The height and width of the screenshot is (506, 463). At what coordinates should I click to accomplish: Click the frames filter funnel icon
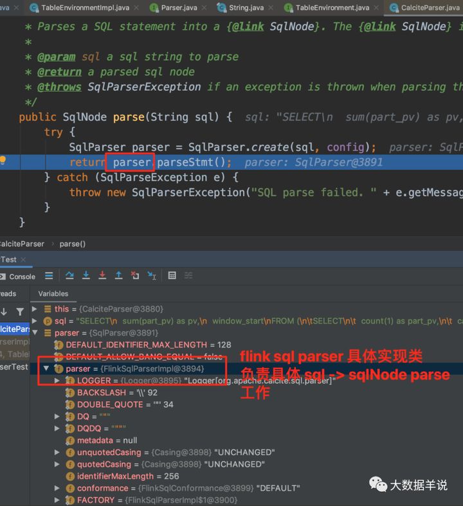pos(20,312)
